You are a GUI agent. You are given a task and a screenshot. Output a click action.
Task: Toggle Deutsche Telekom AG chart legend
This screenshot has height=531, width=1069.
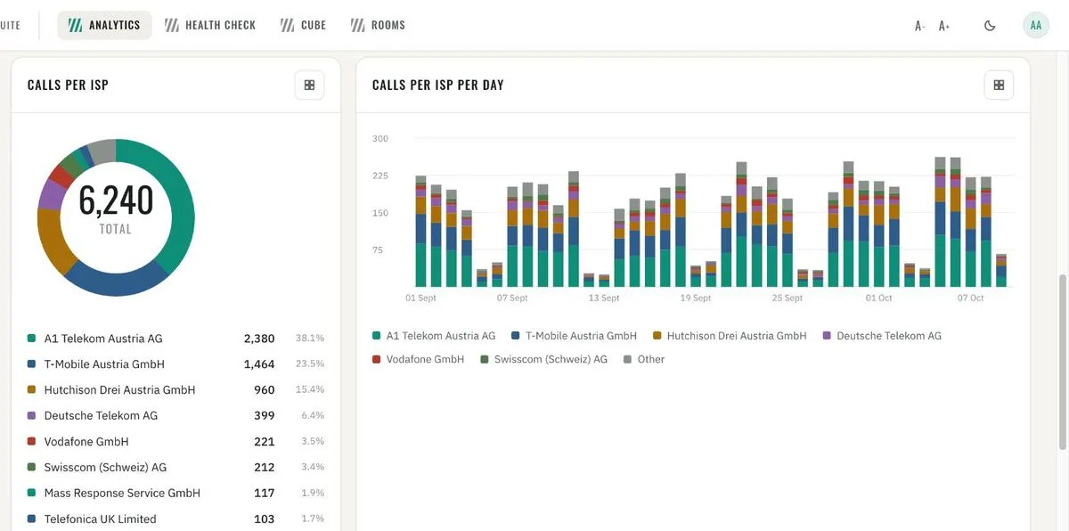pyautogui.click(x=882, y=336)
